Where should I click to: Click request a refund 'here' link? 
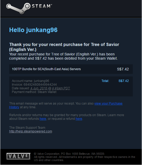pos(79,119)
